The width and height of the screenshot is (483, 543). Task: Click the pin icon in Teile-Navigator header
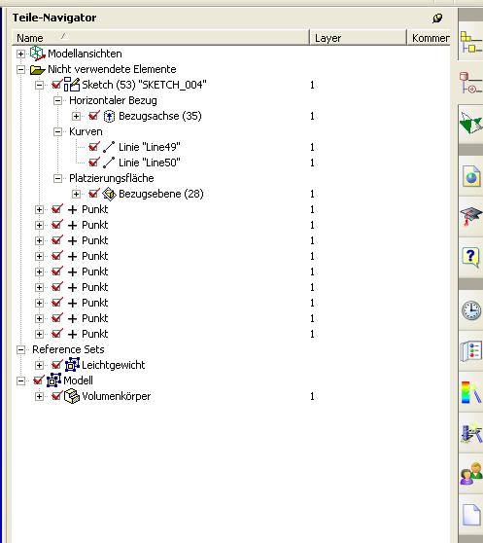pos(437,18)
